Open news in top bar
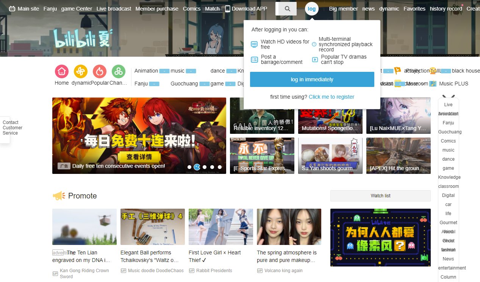The width and height of the screenshot is (480, 282). pos(368,9)
